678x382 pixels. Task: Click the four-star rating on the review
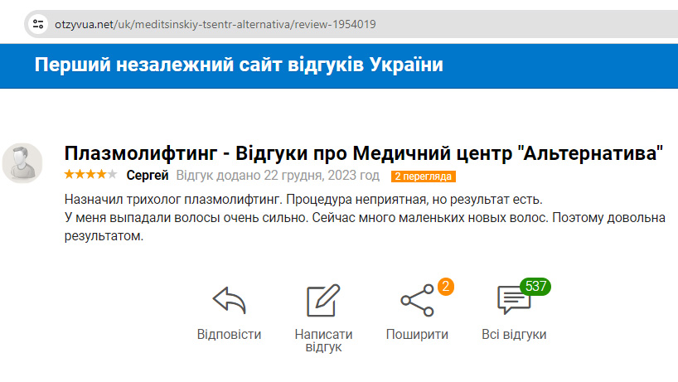[90, 175]
